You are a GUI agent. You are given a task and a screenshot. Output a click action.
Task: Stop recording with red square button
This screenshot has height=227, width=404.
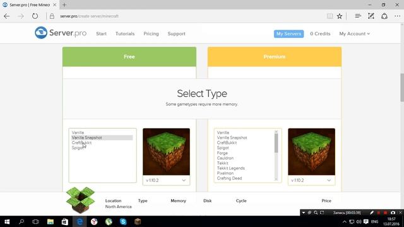386,212
